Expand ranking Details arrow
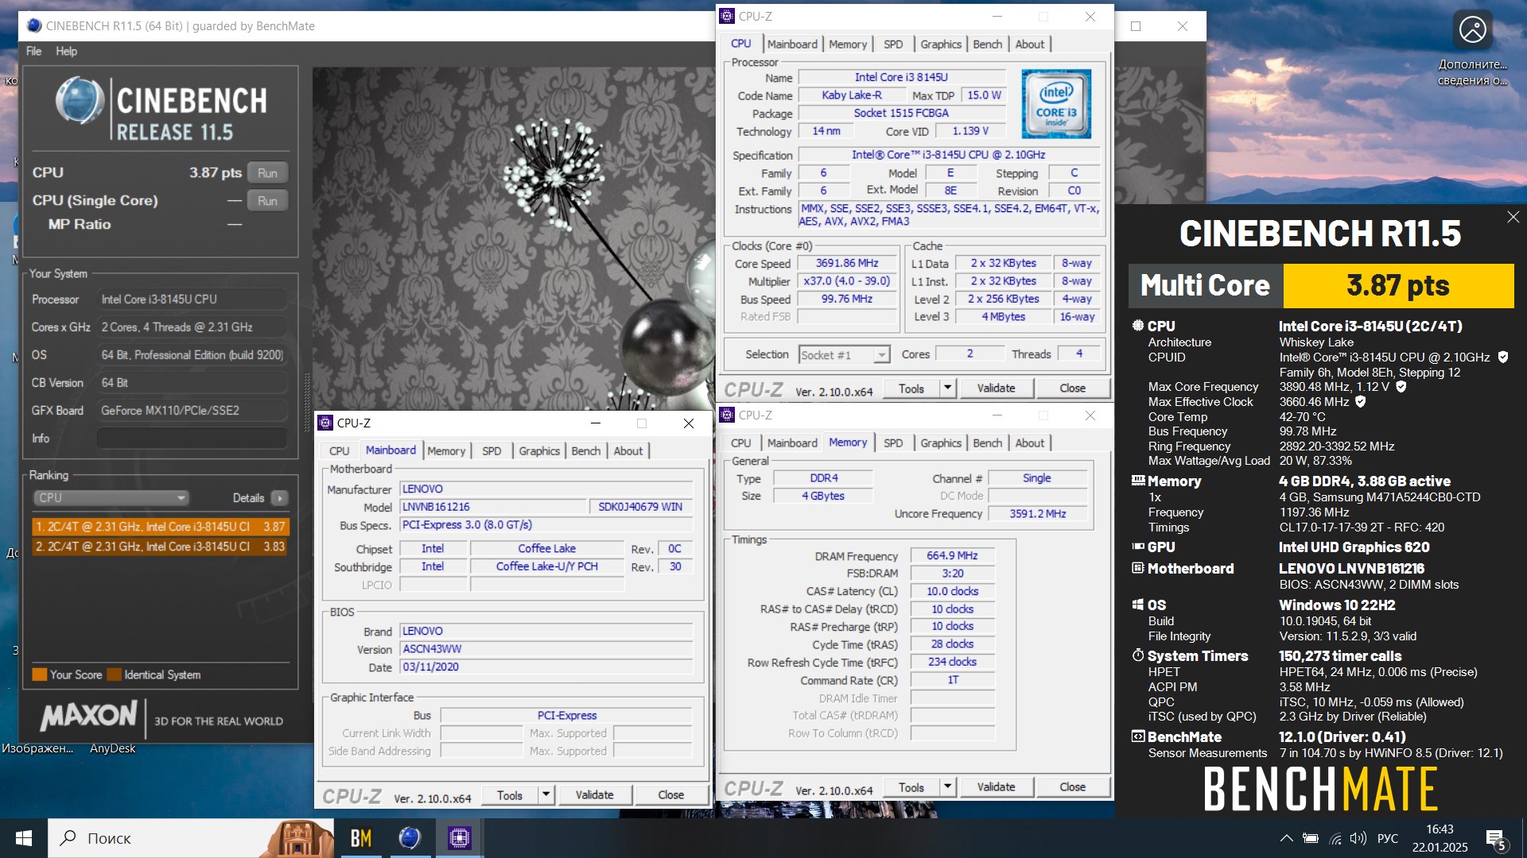 [279, 497]
